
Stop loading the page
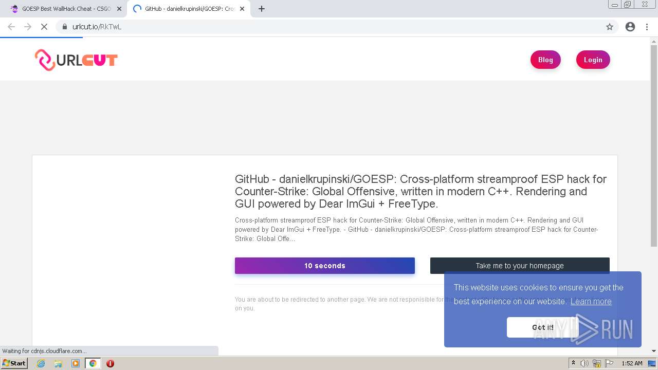44,27
